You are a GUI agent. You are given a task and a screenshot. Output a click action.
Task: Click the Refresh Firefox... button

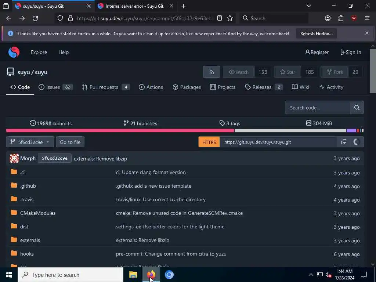click(x=316, y=33)
